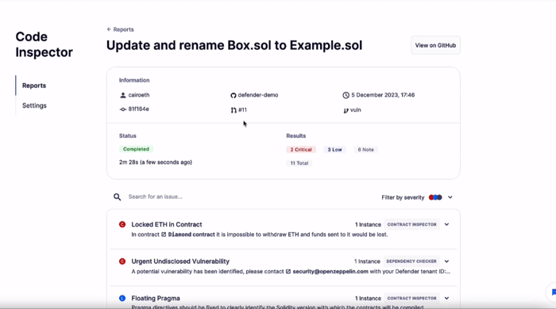Click the external link icon before security email

pyautogui.click(x=288, y=272)
